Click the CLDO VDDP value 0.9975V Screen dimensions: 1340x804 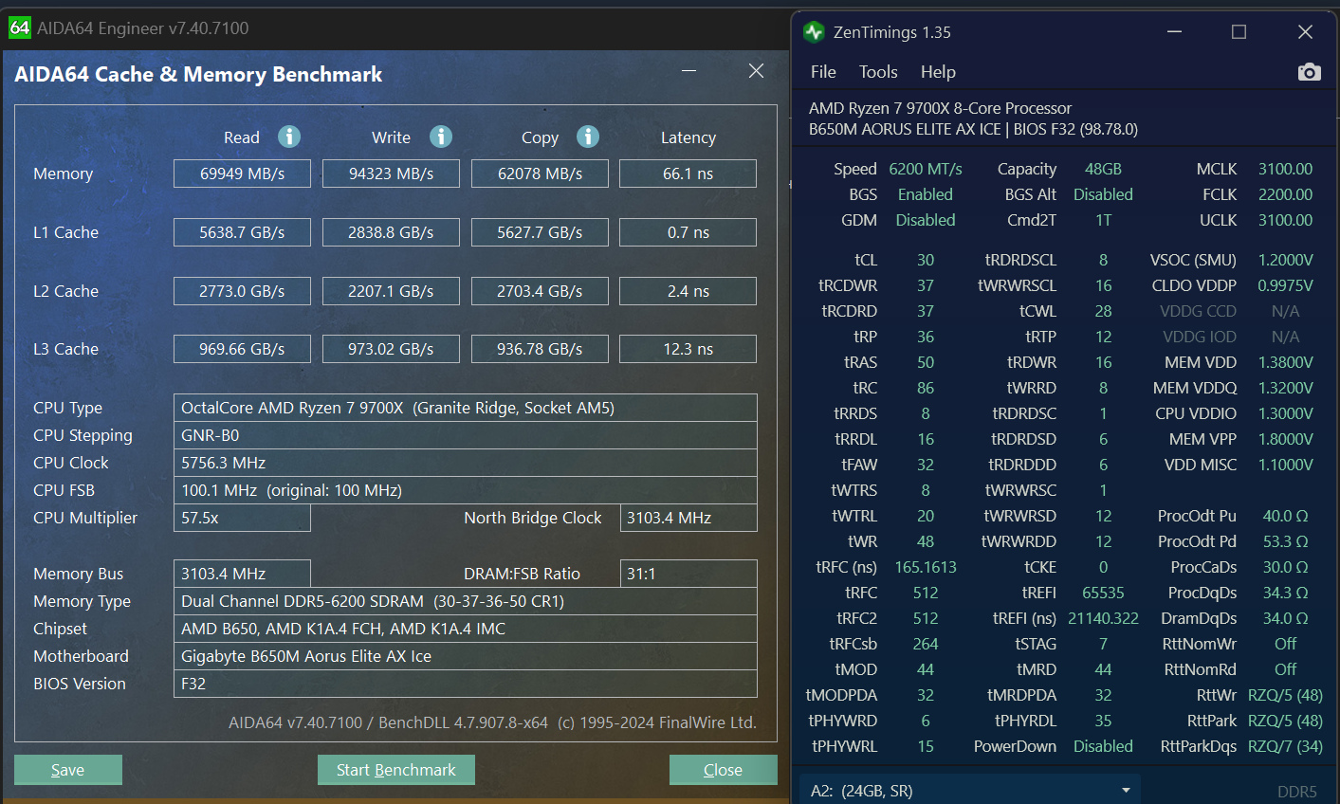tap(1286, 285)
